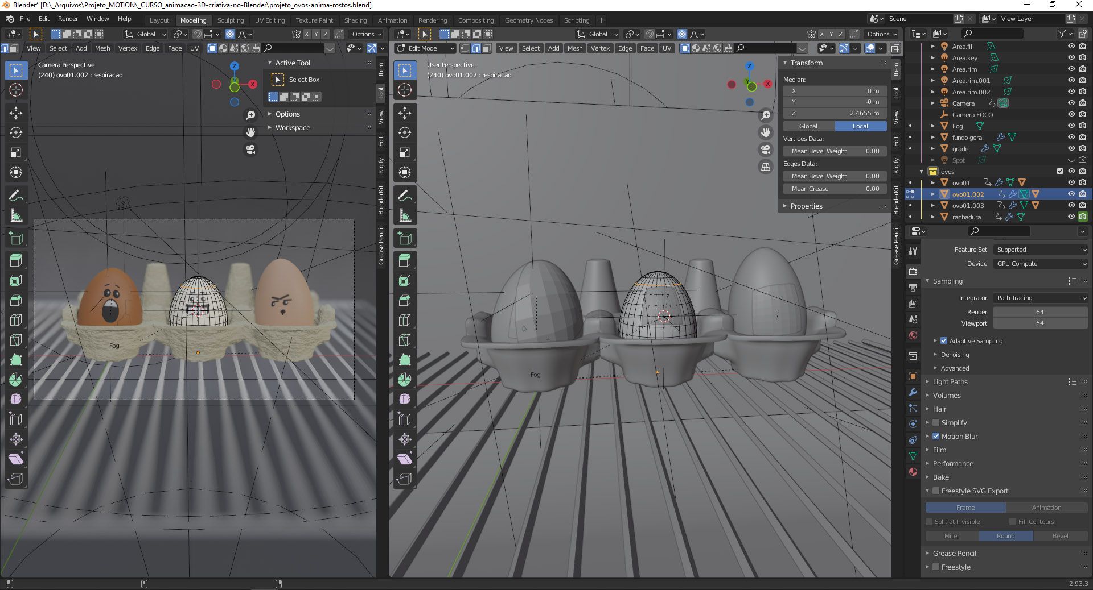Click the pan hand gizmo in right viewport

pos(766,132)
